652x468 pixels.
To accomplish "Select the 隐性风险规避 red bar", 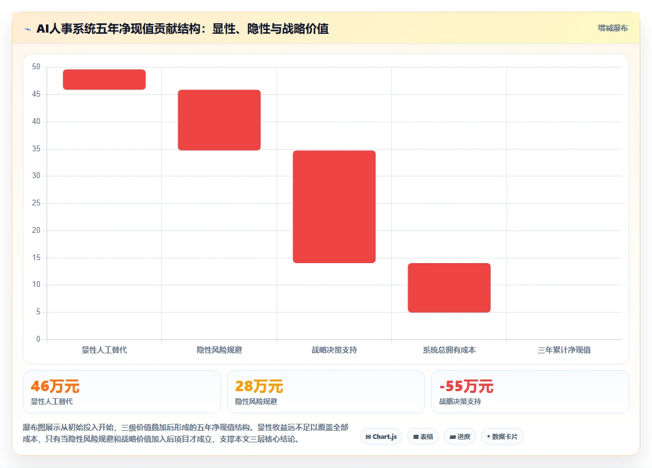I will [219, 120].
